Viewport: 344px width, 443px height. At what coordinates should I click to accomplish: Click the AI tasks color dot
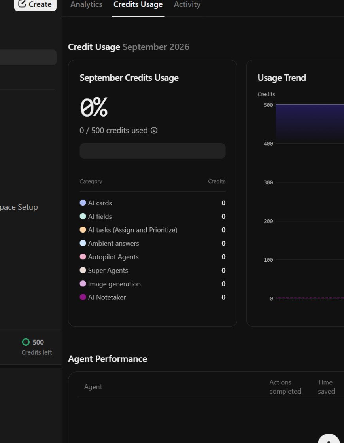coord(83,230)
